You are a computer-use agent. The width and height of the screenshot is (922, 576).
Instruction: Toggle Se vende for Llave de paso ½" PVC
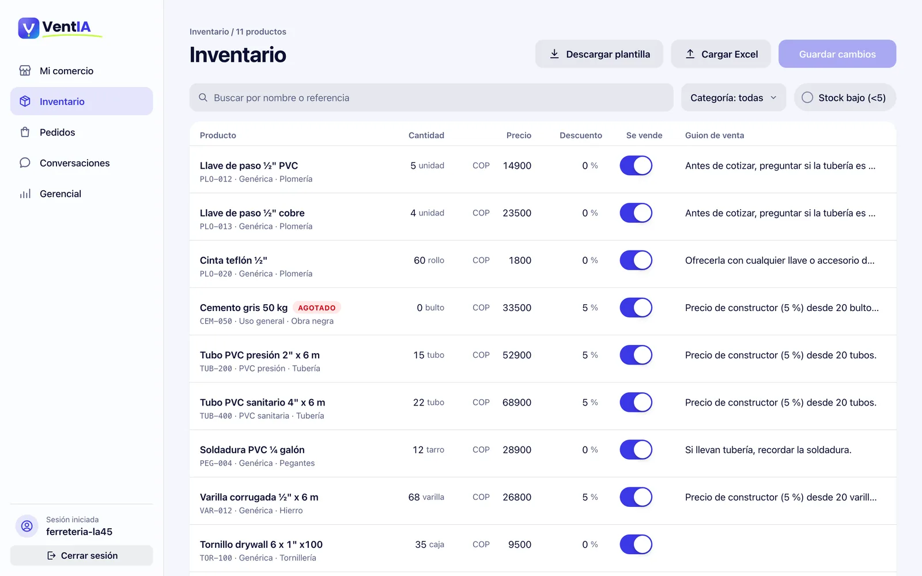(x=636, y=166)
